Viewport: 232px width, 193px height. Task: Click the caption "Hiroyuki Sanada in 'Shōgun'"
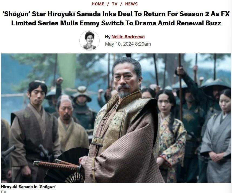pos(28,187)
